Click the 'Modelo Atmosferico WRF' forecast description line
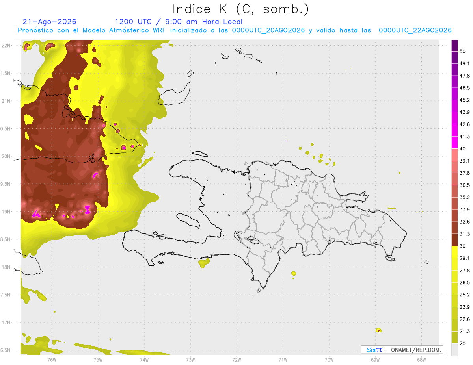The height and width of the screenshot is (365, 473). tap(235, 30)
